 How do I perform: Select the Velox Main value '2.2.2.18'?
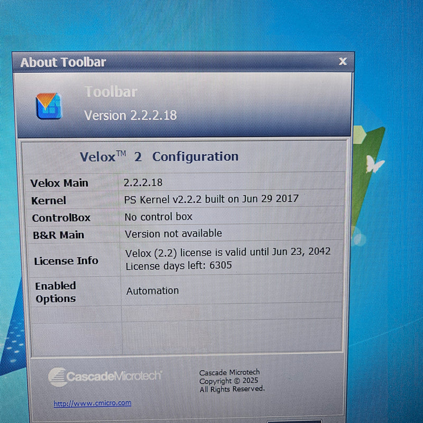143,182
